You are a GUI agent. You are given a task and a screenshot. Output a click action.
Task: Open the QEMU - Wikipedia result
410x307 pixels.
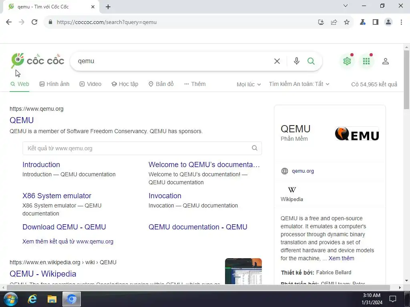43,273
